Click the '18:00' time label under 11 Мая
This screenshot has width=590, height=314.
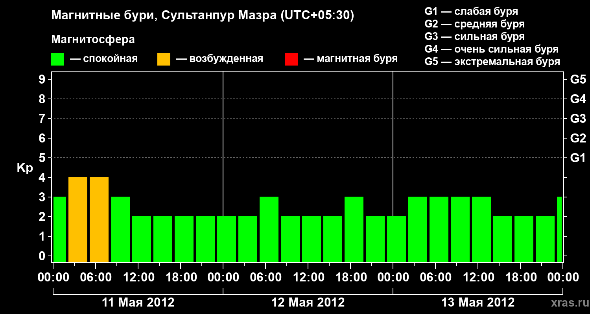(x=181, y=277)
